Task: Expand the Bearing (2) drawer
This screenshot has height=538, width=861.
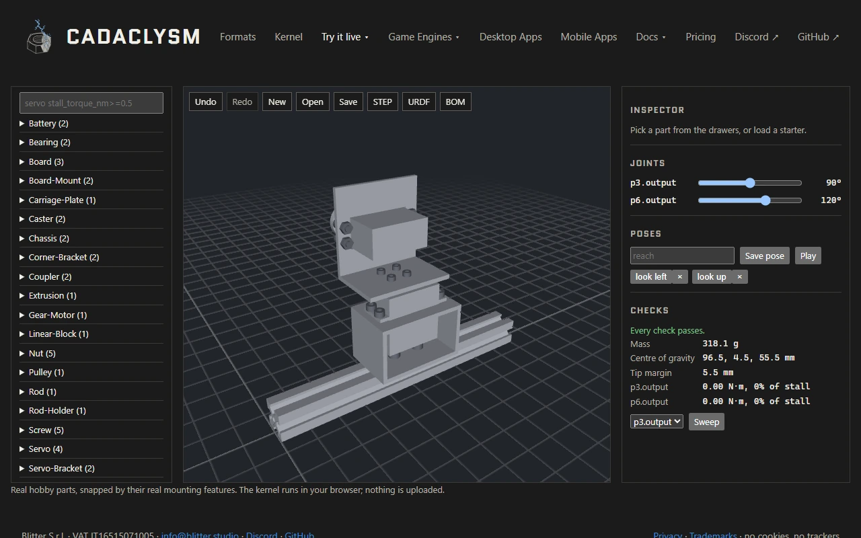Action: [x=91, y=143]
